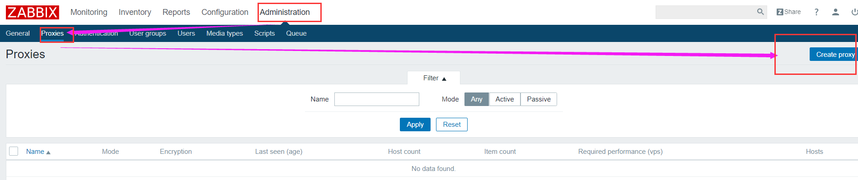The height and width of the screenshot is (180, 858).
Task: Click the Create proxy button
Action: tap(834, 54)
